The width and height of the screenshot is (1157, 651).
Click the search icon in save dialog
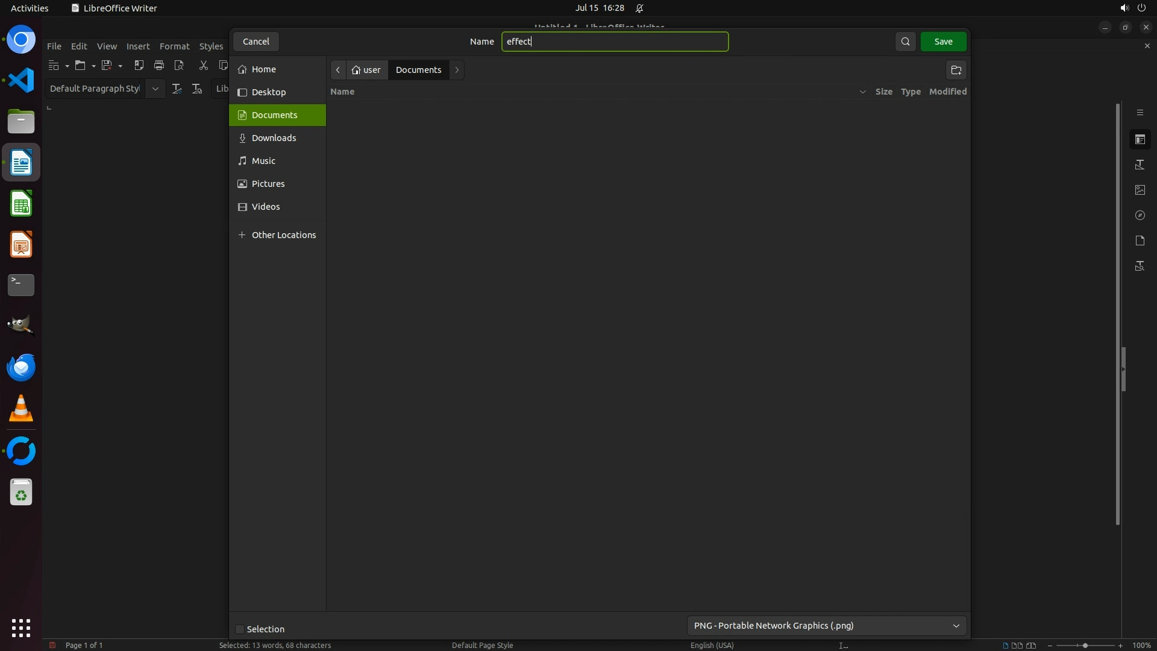click(x=905, y=42)
